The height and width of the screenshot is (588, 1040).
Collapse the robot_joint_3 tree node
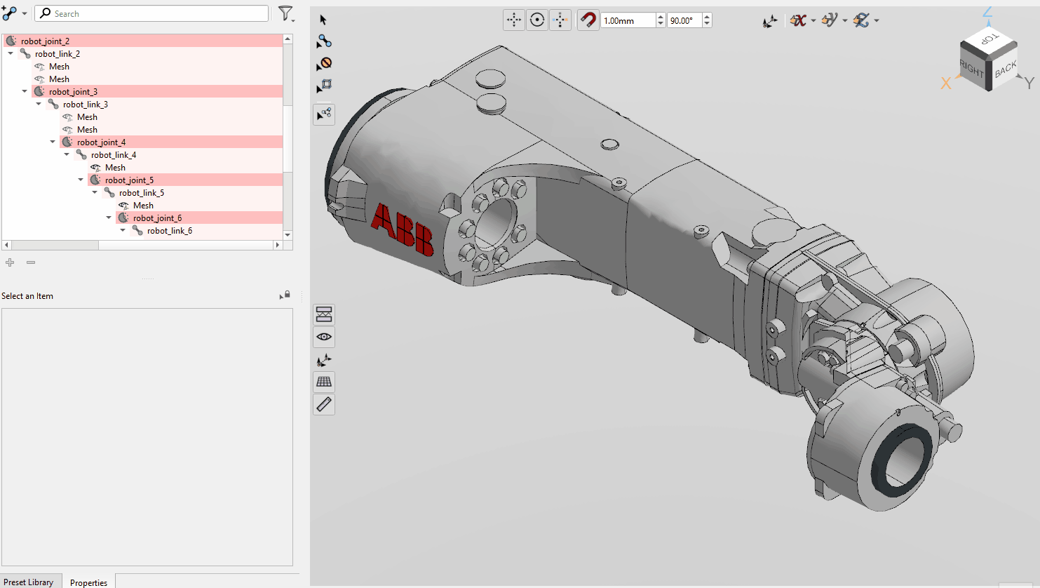25,91
